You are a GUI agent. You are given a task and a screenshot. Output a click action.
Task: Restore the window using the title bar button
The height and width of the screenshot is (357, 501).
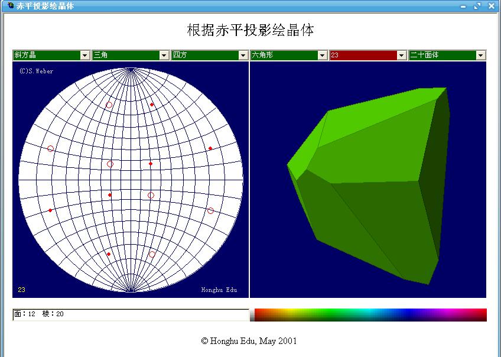click(477, 6)
